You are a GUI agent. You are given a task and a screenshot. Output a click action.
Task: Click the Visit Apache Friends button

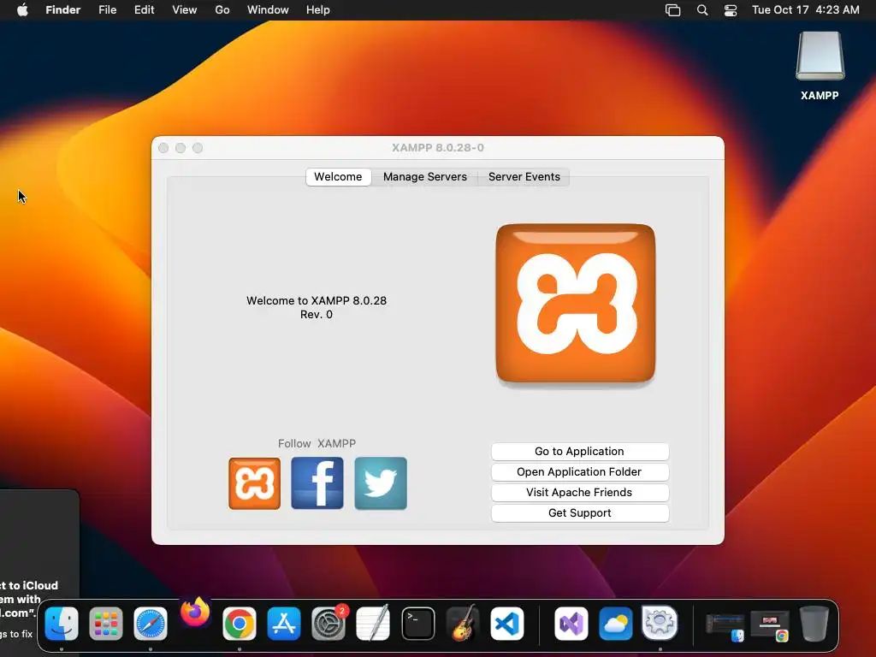(579, 492)
